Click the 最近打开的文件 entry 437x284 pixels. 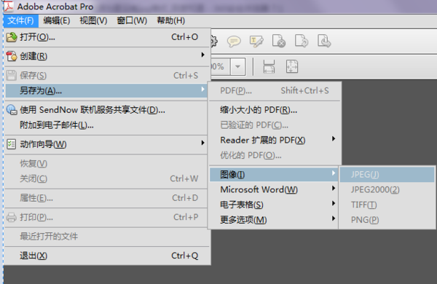(x=107, y=237)
